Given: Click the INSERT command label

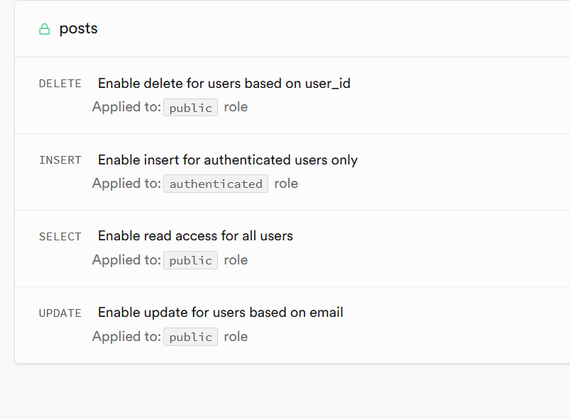Looking at the screenshot, I should coord(60,160).
